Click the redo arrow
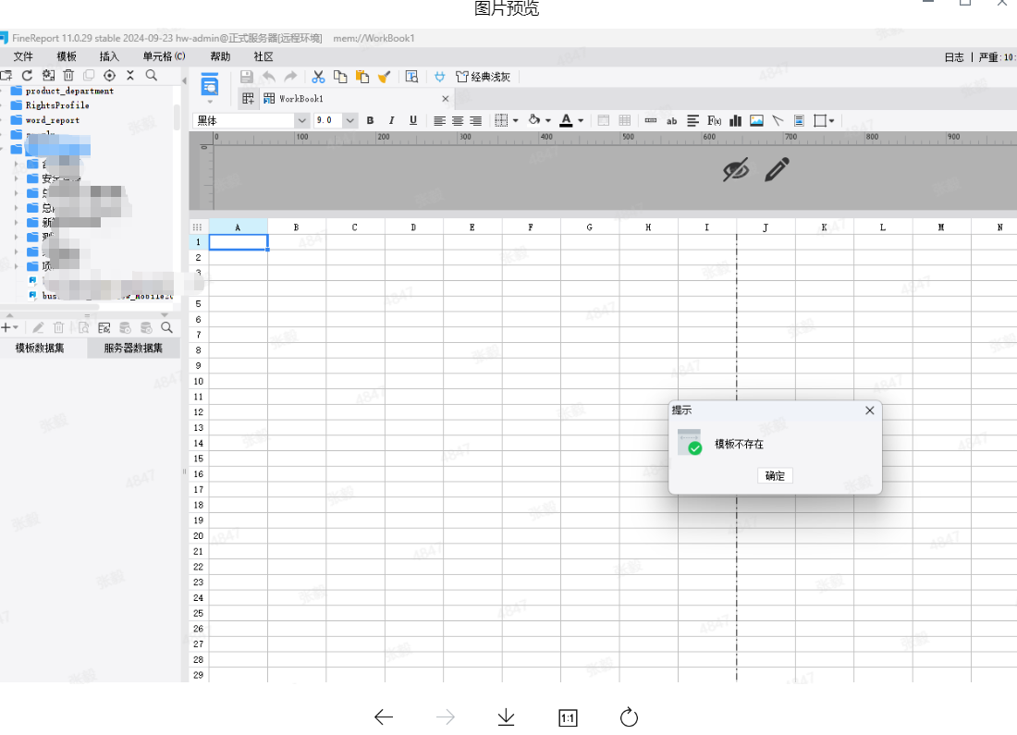The height and width of the screenshot is (735, 1017). coord(290,77)
